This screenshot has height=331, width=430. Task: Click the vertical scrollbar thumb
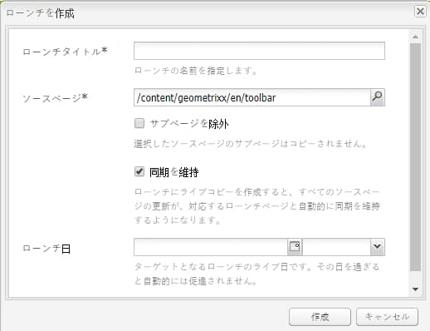point(415,157)
